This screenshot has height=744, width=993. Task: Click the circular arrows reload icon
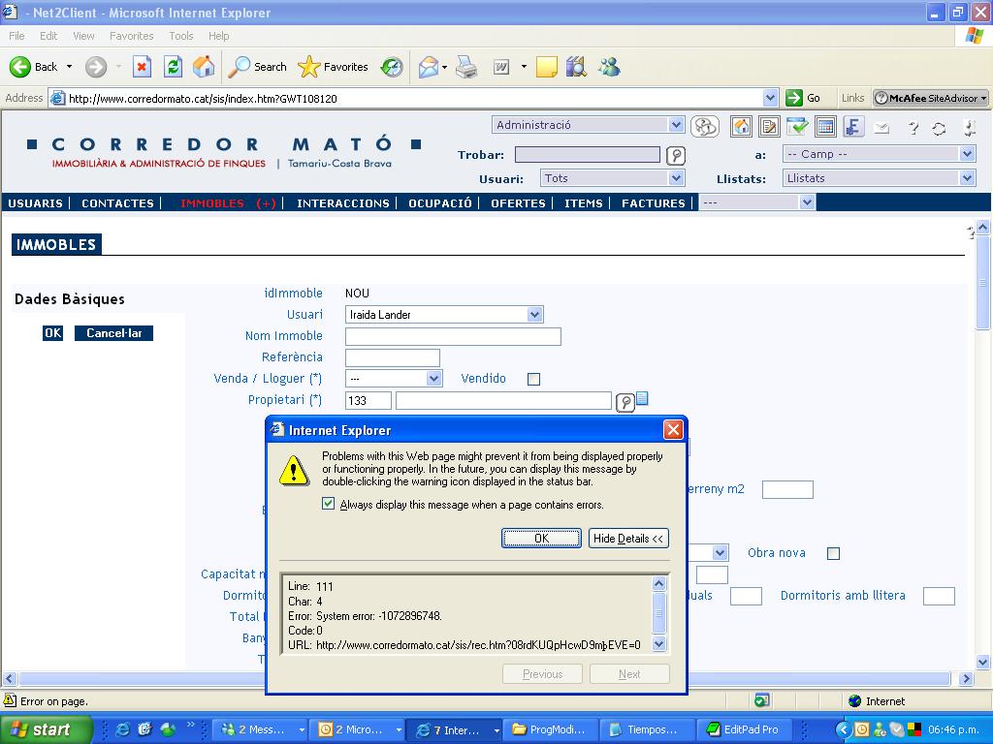click(939, 129)
